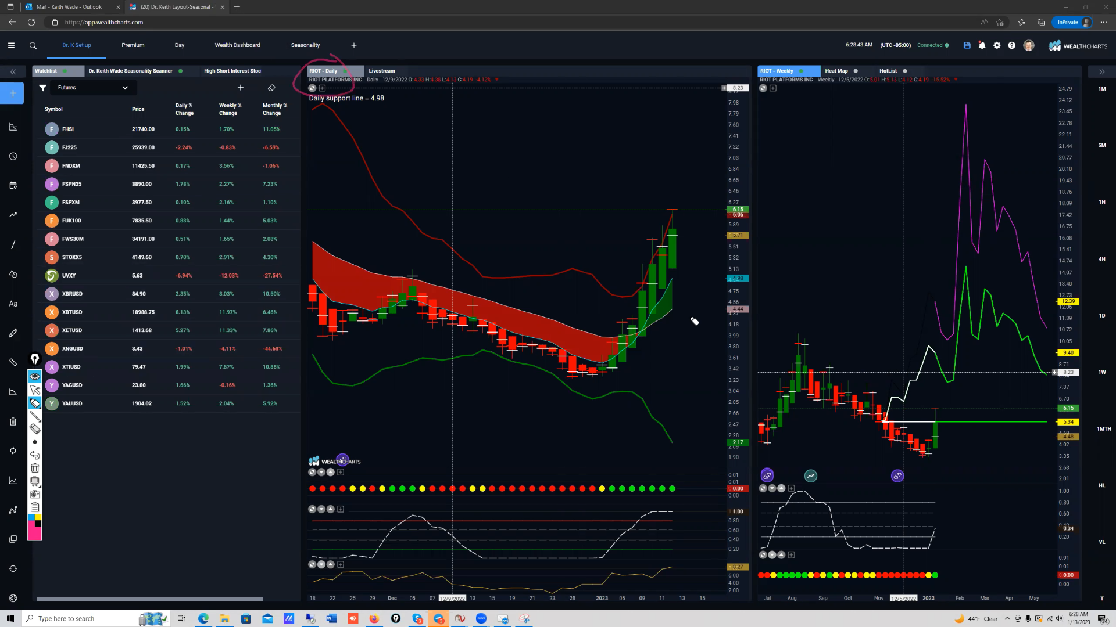Click the trash delete drawings icon in left sidebar

tap(13, 421)
